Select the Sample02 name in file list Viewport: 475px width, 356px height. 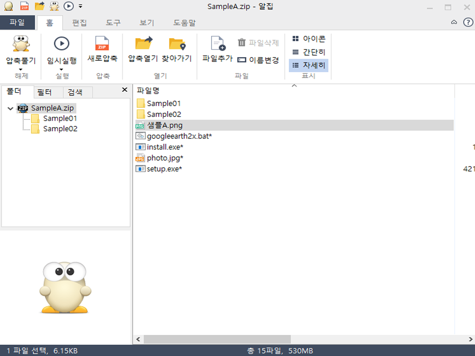coord(164,115)
